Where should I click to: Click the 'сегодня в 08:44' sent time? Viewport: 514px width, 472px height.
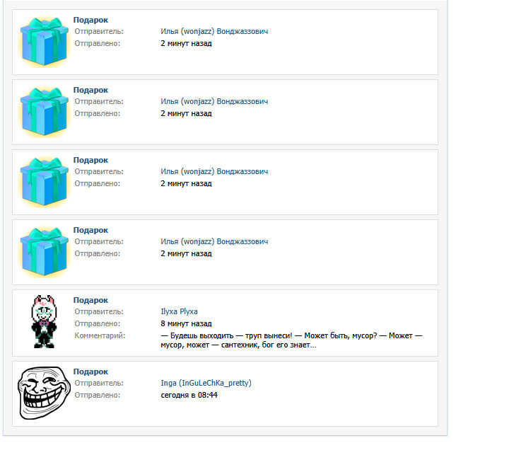click(189, 395)
